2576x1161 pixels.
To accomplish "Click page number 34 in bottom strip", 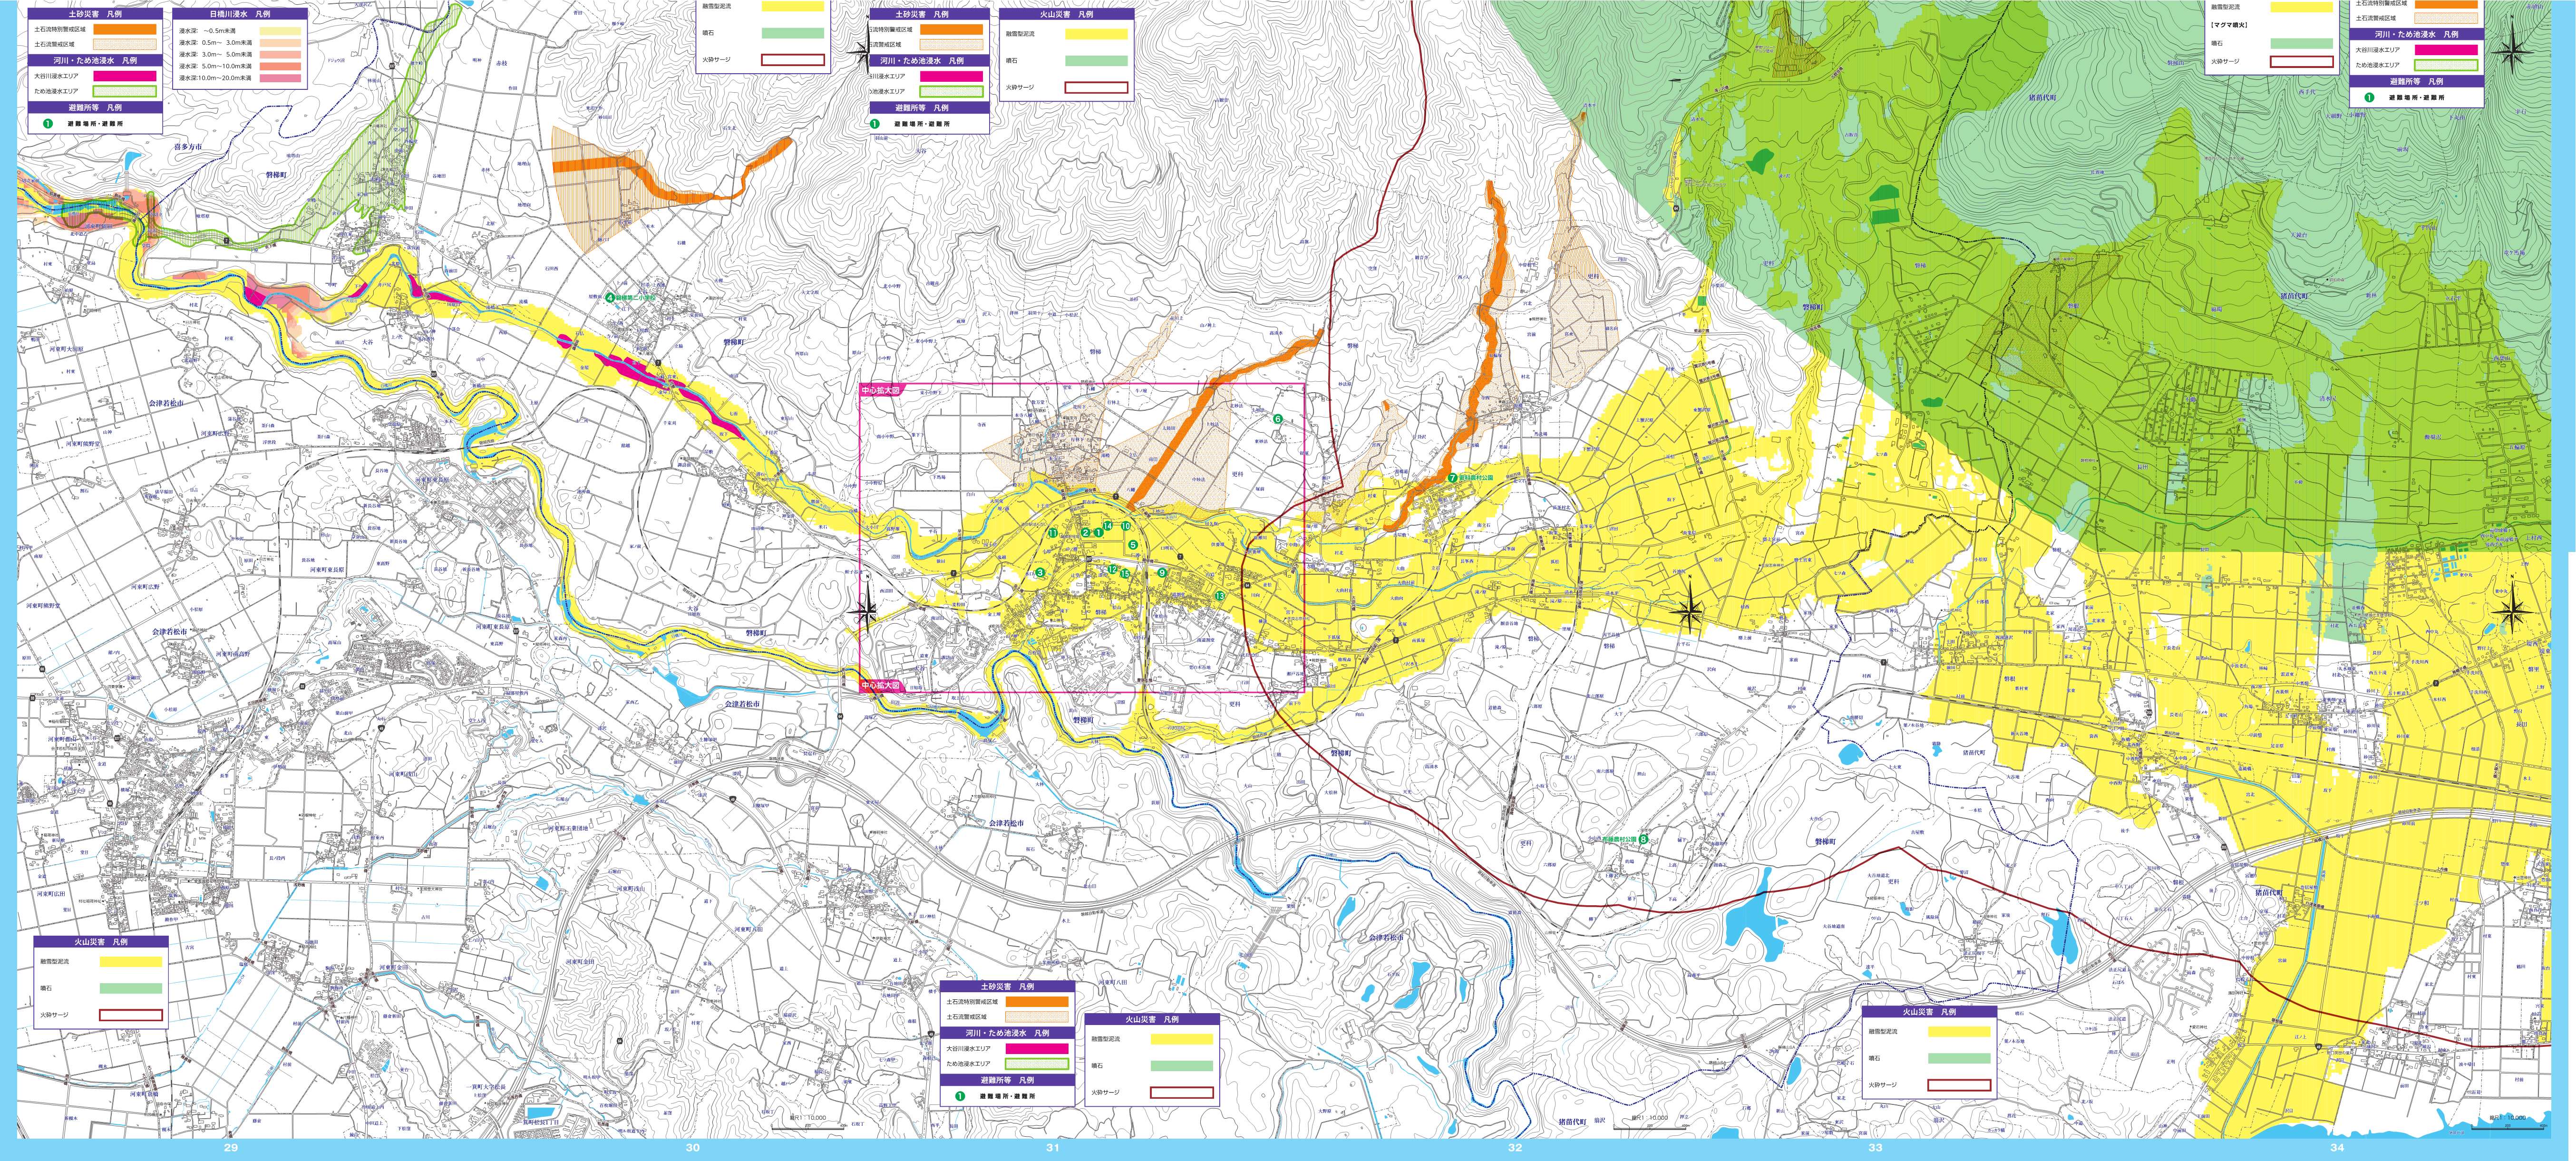I will [x=2337, y=1148].
